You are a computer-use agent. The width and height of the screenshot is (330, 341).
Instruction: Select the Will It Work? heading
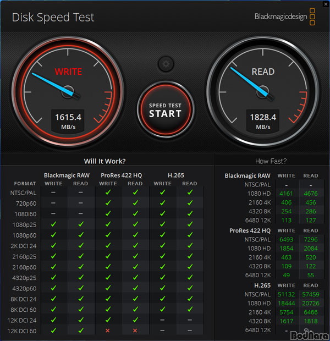tap(105, 161)
